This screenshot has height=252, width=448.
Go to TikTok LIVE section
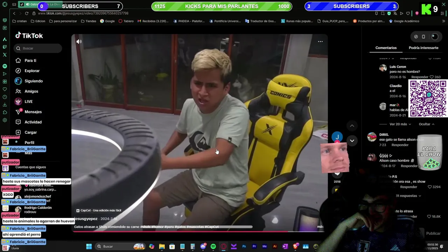coord(28,101)
